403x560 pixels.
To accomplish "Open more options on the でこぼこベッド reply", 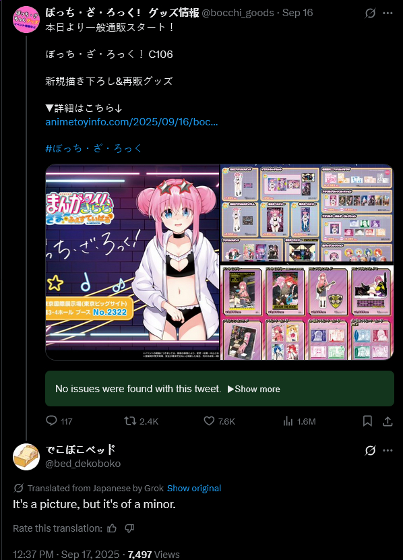I will (387, 450).
